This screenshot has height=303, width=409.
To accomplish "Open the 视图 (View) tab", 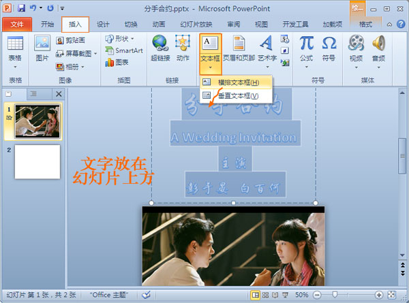I will [x=261, y=25].
